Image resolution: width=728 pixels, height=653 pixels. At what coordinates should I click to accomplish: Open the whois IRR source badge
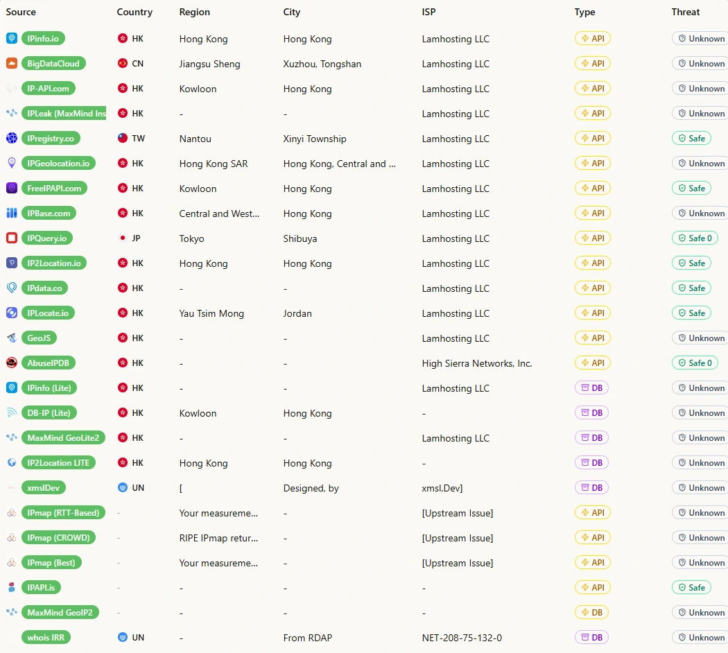pyautogui.click(x=46, y=637)
